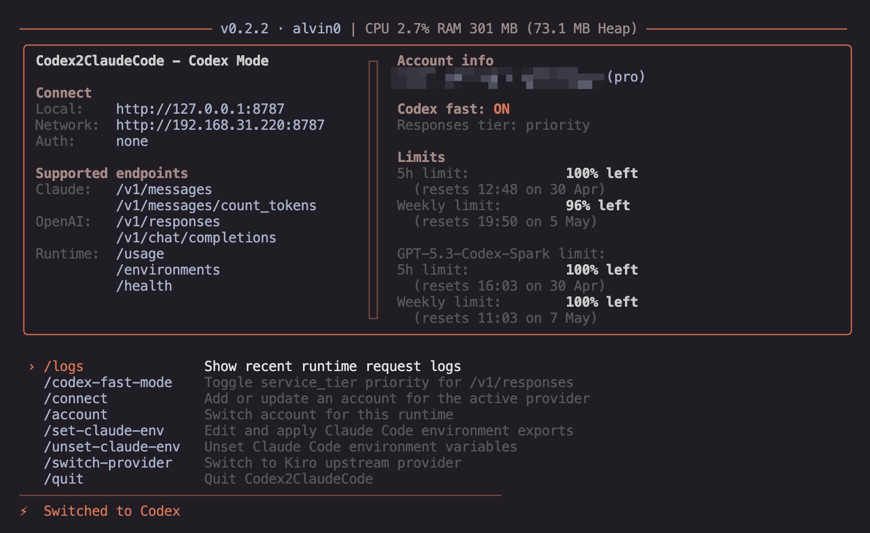
Task: Pick the /set-claude-env command
Action: click(104, 431)
